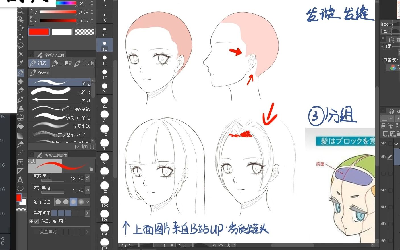Screen dimensions: 400x250
Task: Choose brush size preset 50
Action: 105,144
